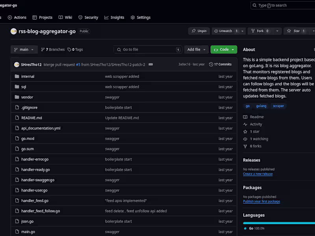This screenshot has width=315, height=236.
Task: Click the commit history clock icon
Action: click(211, 64)
